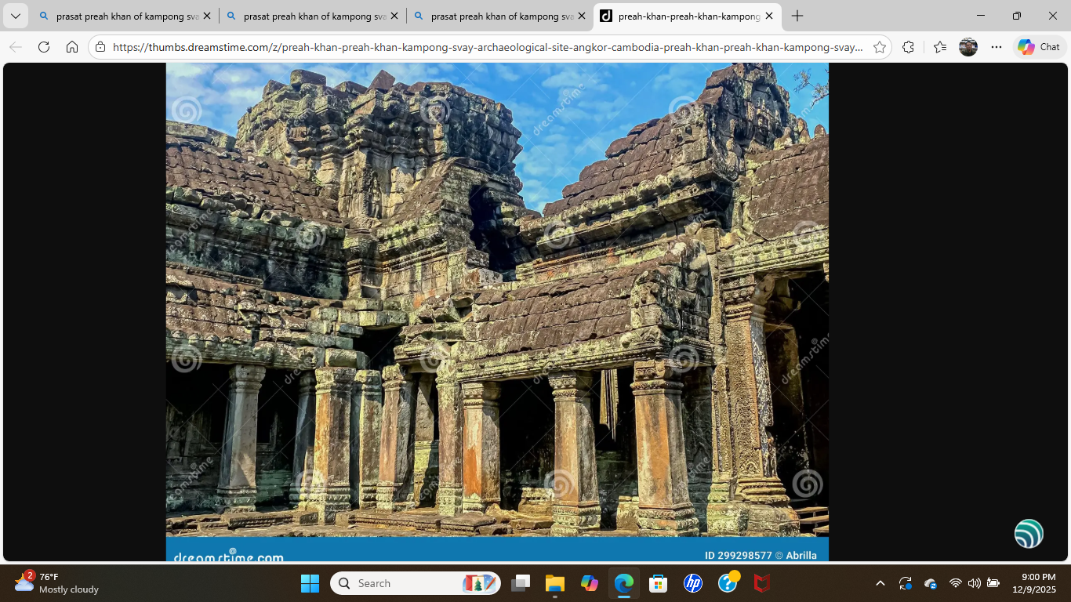Open the volume control in system tray

(x=974, y=583)
